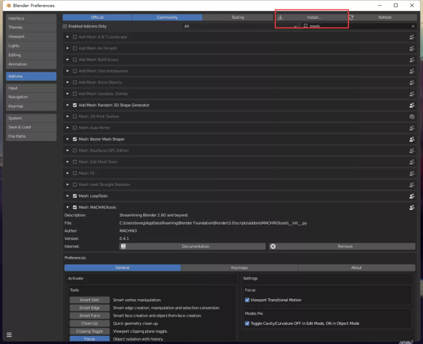Collapse the Mesh: MACHIN3tools details
Image resolution: width=423 pixels, height=344 pixels.
(68, 208)
